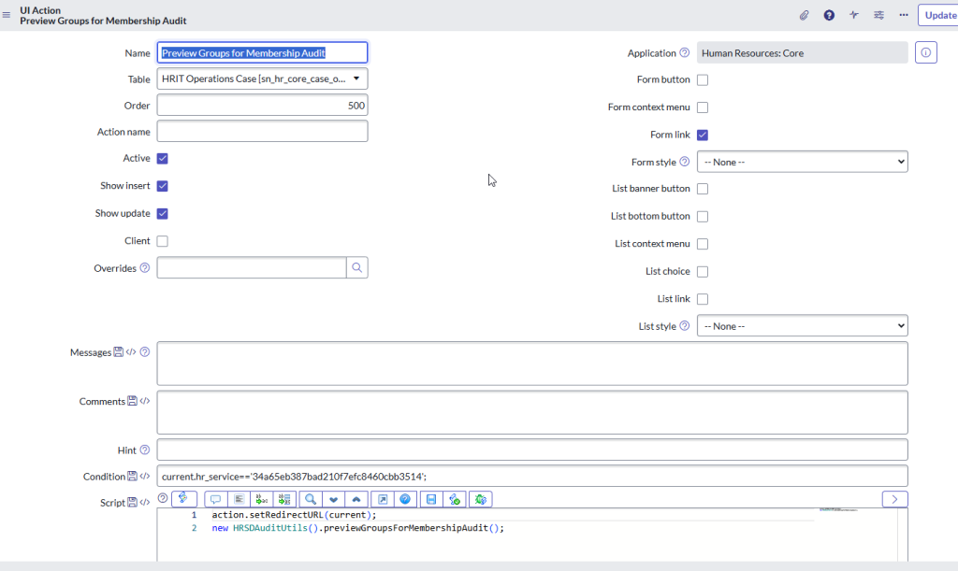Disable the Form link checkbox
958x571 pixels.
point(703,135)
